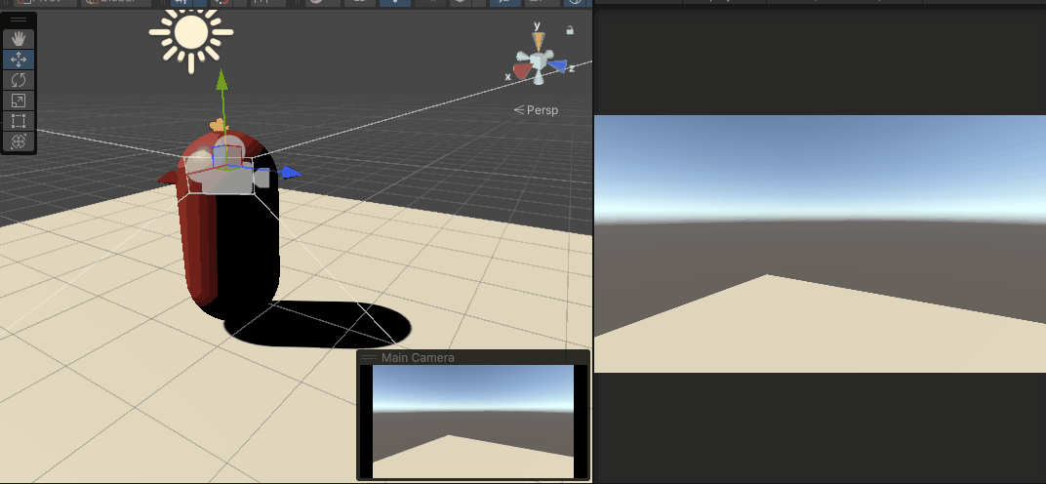Click the red X-axis move arrow
The image size is (1046, 484).
(166, 178)
